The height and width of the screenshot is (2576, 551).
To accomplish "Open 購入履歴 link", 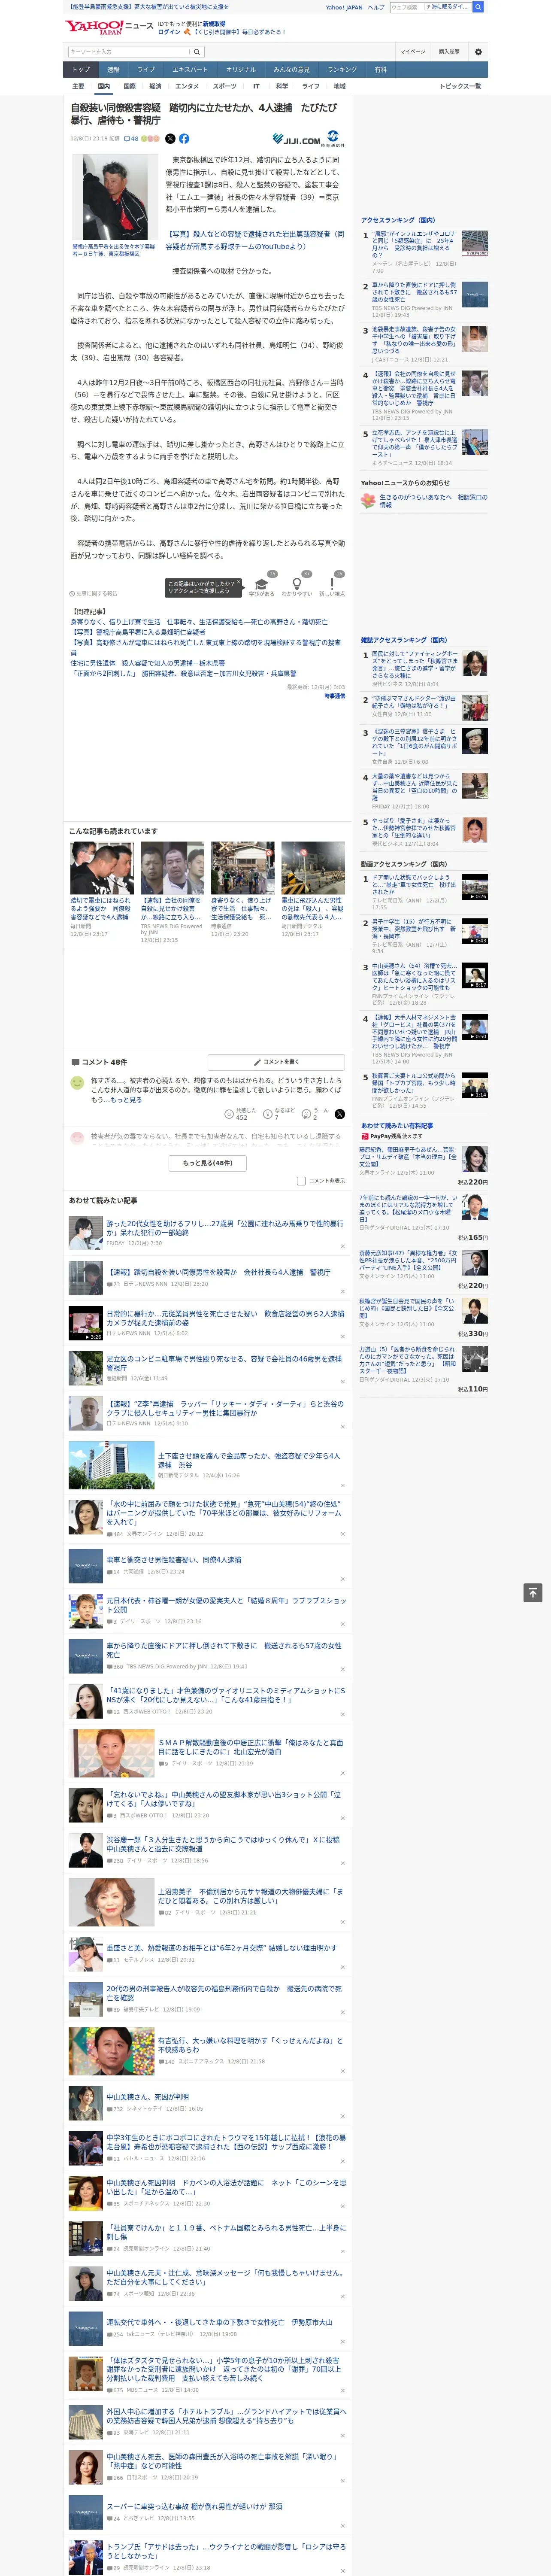I will (449, 51).
